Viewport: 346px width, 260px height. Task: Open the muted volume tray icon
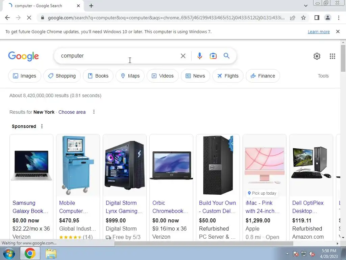click(312, 254)
